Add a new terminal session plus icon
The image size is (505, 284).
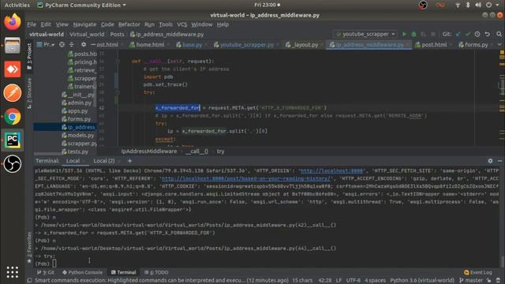(129, 161)
